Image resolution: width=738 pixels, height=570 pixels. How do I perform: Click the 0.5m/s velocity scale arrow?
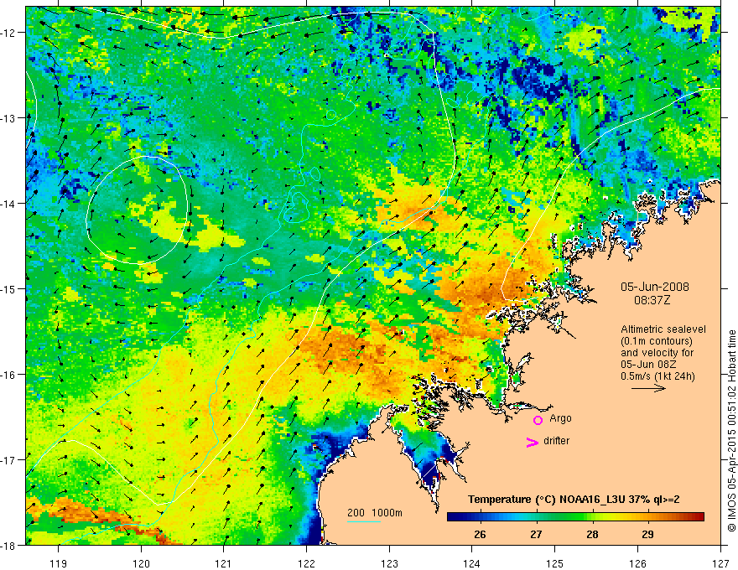[648, 388]
